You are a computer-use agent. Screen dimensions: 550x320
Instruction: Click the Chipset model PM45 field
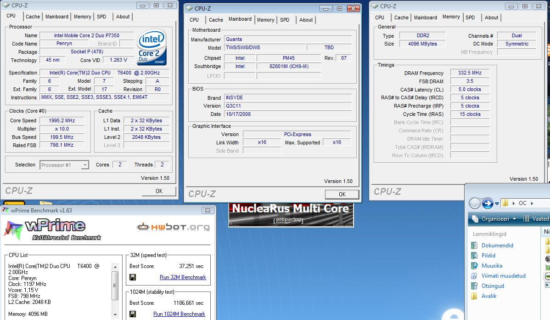[289, 58]
